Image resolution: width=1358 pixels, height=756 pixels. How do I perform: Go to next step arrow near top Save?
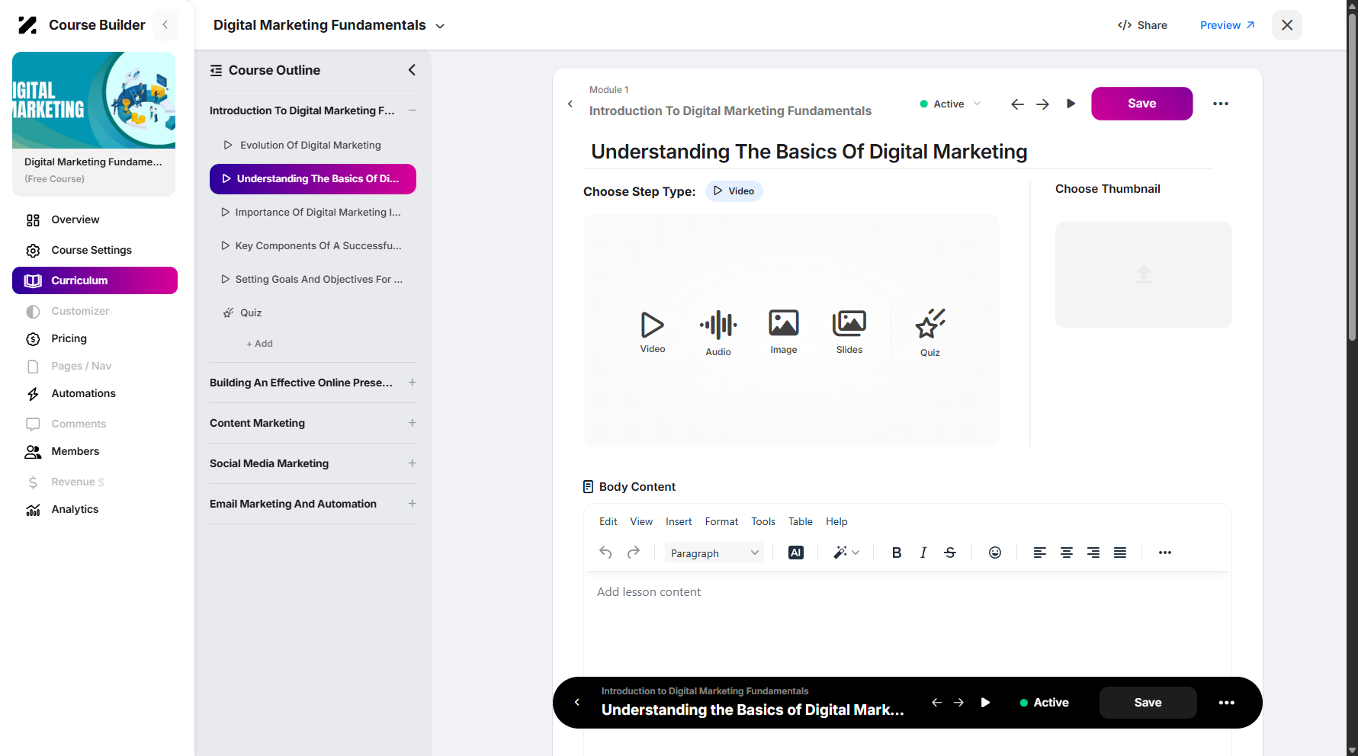pyautogui.click(x=1042, y=104)
